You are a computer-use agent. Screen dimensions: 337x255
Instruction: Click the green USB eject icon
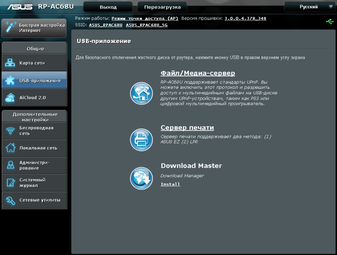click(330, 22)
